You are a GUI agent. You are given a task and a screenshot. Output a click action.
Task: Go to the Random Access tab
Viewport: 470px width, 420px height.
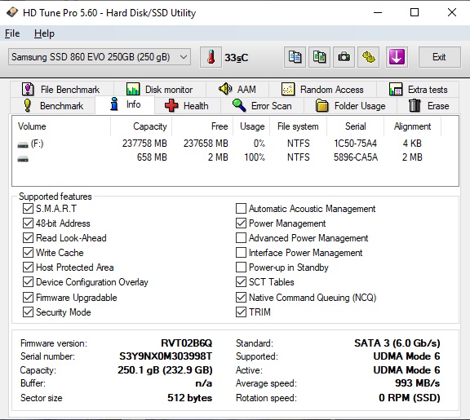[x=322, y=89]
